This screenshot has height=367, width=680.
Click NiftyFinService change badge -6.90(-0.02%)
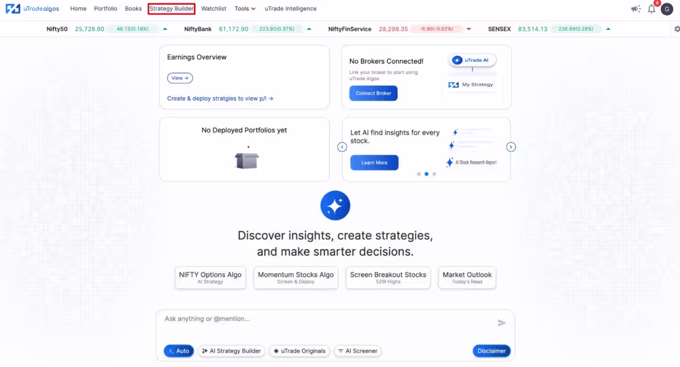(x=437, y=29)
